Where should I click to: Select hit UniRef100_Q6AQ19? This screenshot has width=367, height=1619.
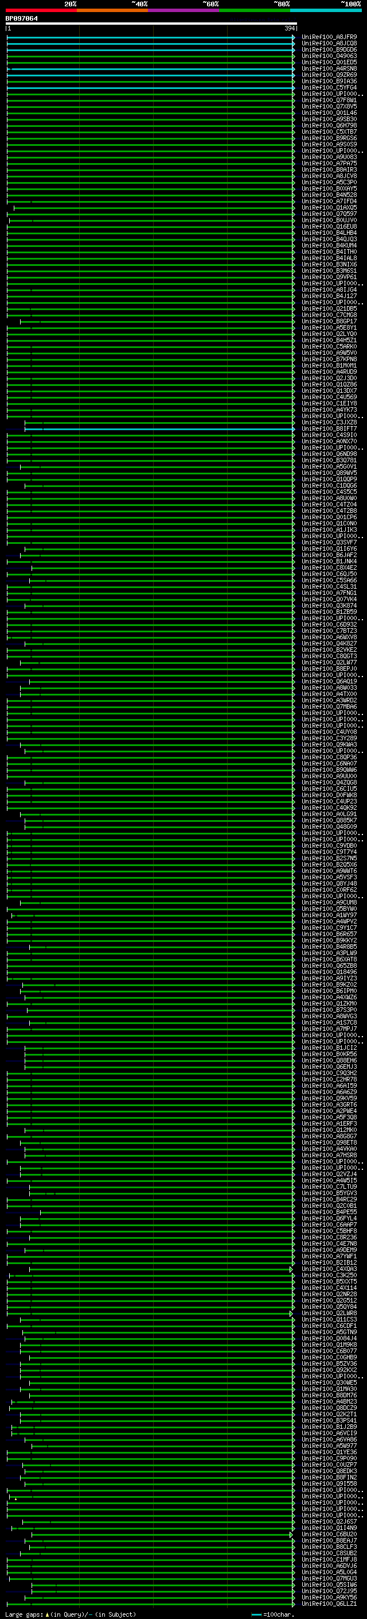(x=329, y=681)
